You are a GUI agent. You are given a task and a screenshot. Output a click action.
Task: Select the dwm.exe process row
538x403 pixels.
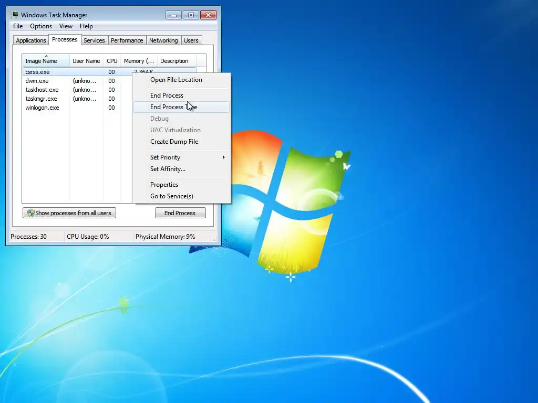[78, 81]
